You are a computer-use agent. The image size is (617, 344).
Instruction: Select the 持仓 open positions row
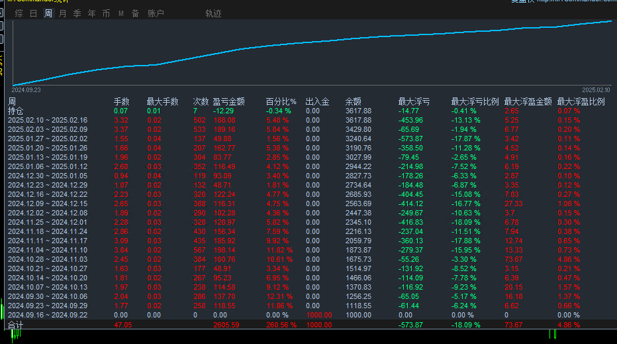coord(15,111)
